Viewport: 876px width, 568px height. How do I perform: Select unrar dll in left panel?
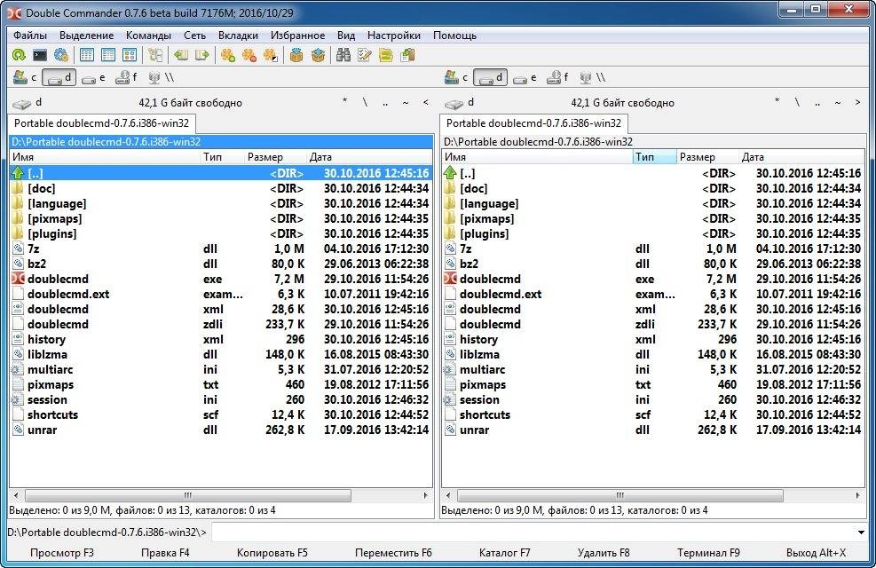point(221,430)
